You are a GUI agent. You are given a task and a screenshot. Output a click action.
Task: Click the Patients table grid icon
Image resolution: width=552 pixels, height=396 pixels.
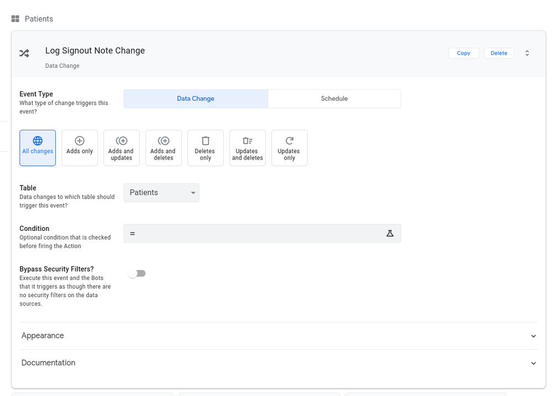tap(15, 19)
